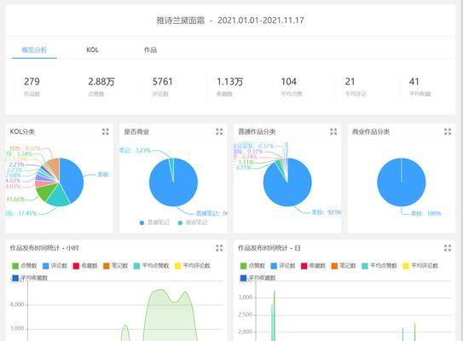The image size is (463, 341).
Task: Toggle 平均收藏数 series in daily chart
Action: tap(258, 278)
